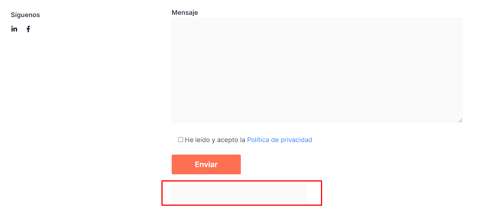Visit LinkedIn via the 'in' logo
Screen dimensions: 498x208
pos(14,29)
